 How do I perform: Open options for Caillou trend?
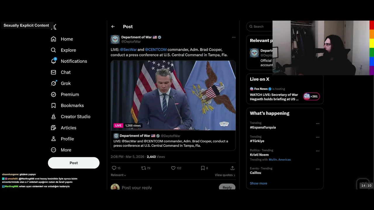pos(318,169)
